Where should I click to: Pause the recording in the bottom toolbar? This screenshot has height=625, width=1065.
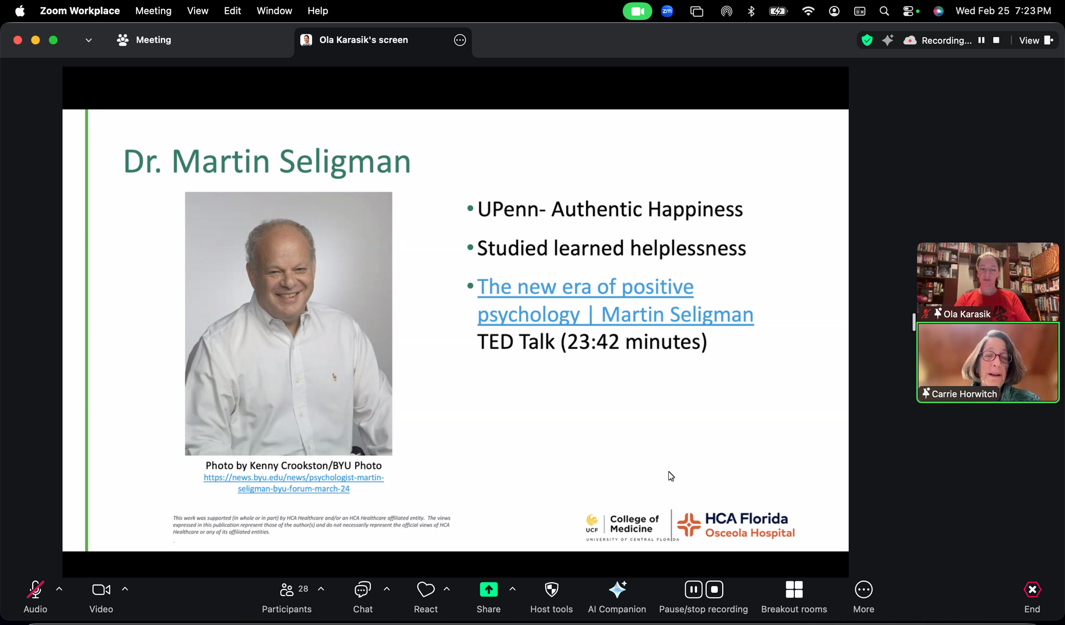pos(693,590)
